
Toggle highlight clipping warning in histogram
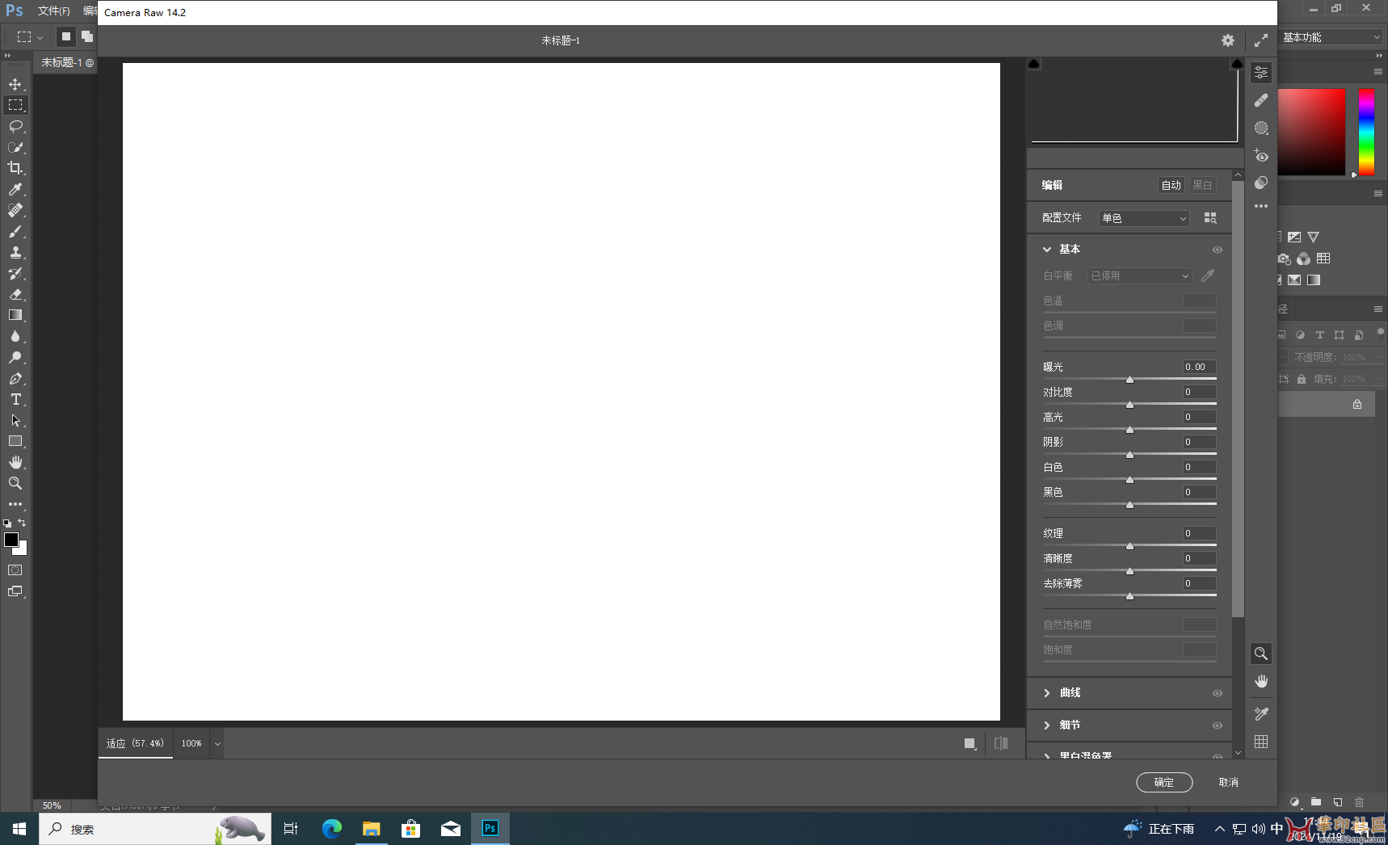pos(1237,64)
